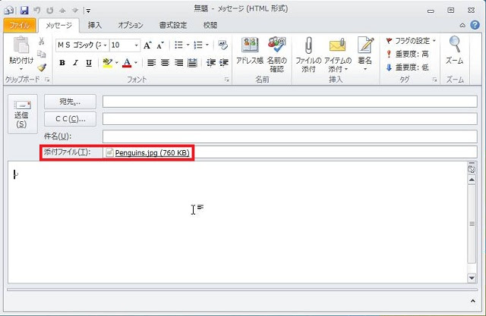Open フラグの設定 follow-up flag menu
This screenshot has width=486, height=316.
(x=410, y=40)
